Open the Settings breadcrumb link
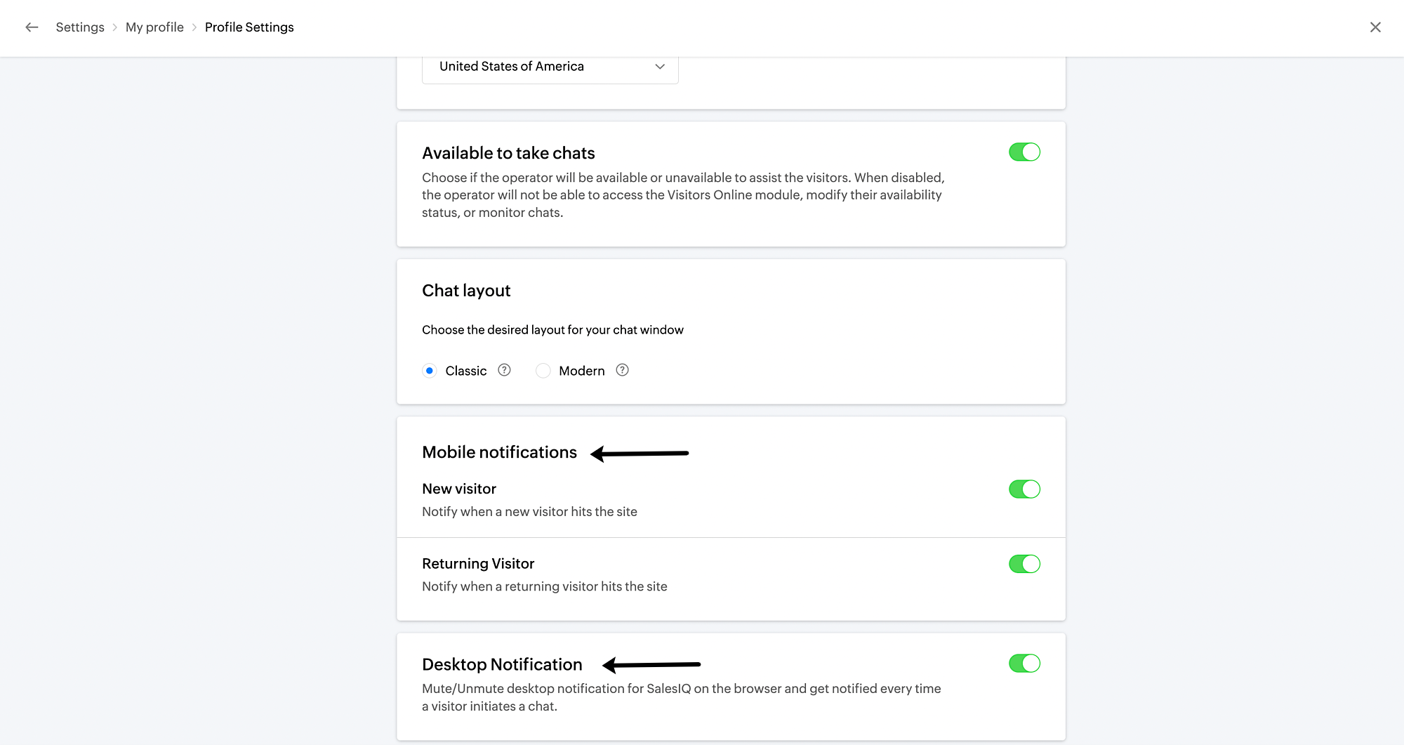Viewport: 1404px width, 745px height. tap(79, 27)
